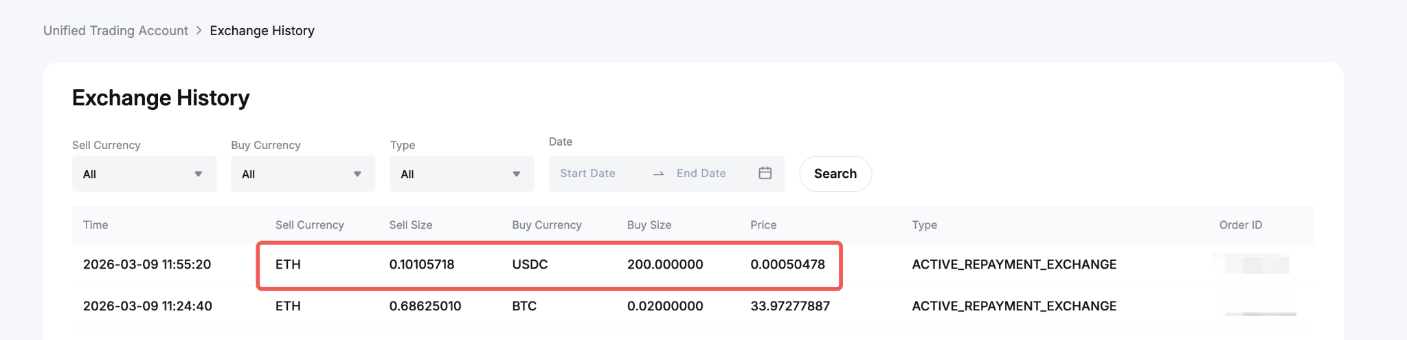Click the Time column header
This screenshot has width=1407, height=340.
(95, 225)
